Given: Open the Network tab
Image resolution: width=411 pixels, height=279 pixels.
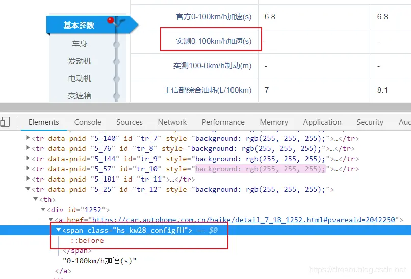Looking at the screenshot, I should point(172,122).
